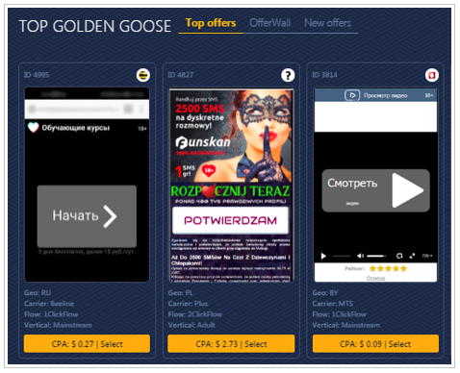Click the Beeline carrier icon on offer 4995

[143, 75]
